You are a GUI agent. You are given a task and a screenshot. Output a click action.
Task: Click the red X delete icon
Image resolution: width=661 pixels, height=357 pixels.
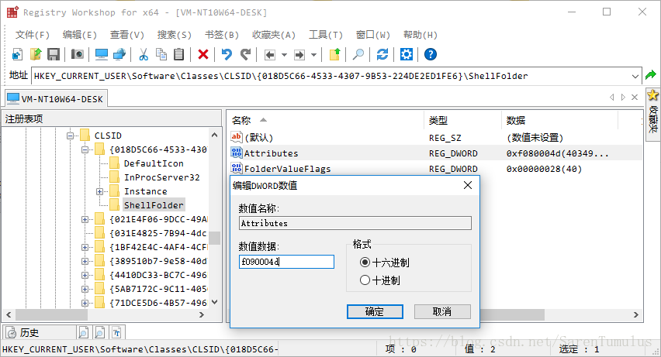point(203,54)
